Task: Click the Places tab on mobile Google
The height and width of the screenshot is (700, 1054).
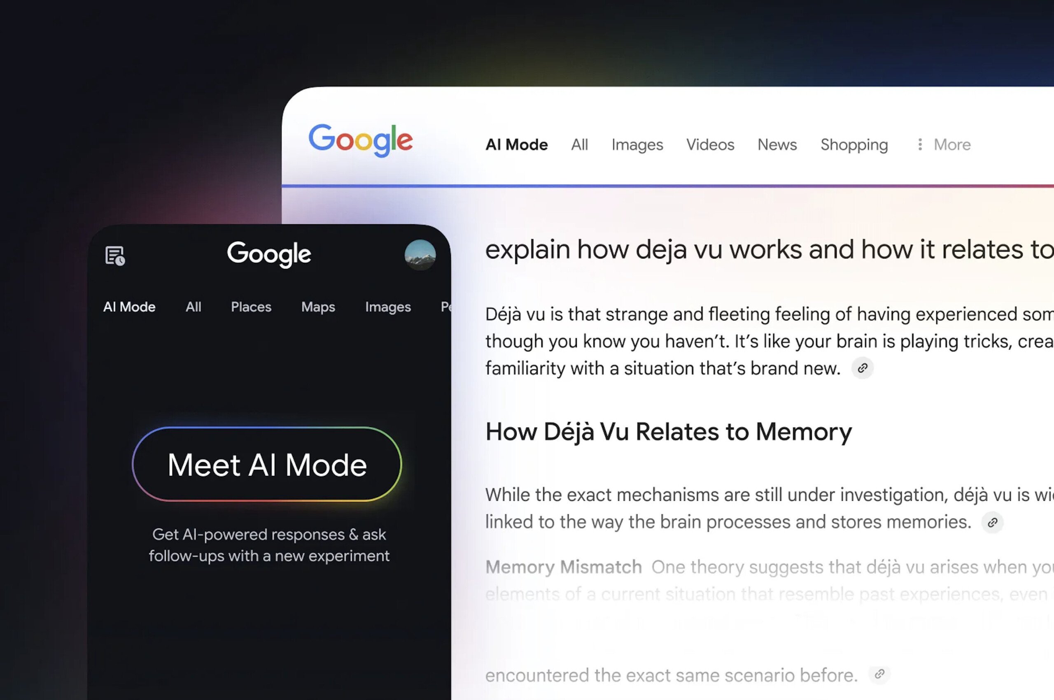Action: click(x=251, y=306)
